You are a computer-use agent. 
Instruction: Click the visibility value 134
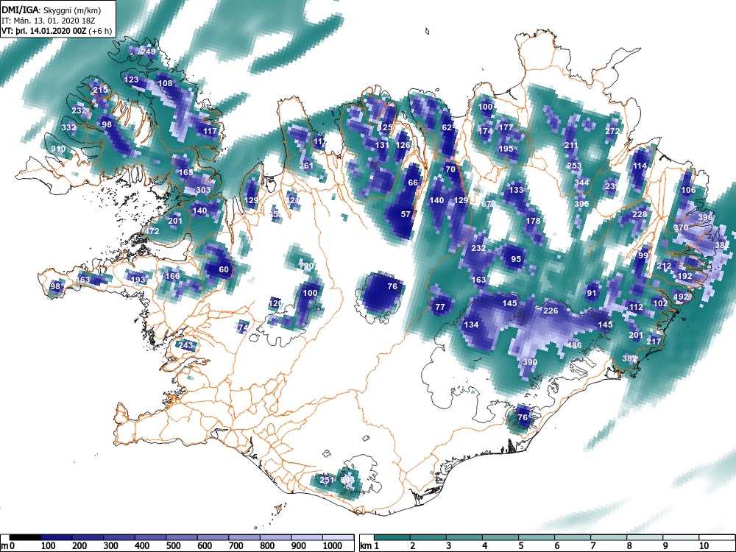(x=471, y=325)
